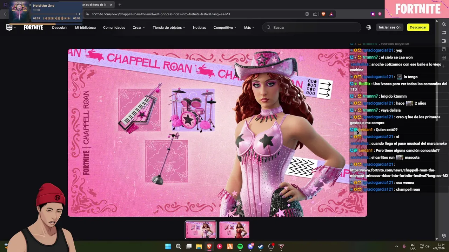This screenshot has width=449, height=252.
Task: Open sidebar settings gear icon
Action: coord(444,236)
